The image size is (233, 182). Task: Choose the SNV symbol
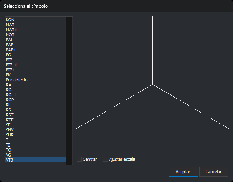click(35, 130)
